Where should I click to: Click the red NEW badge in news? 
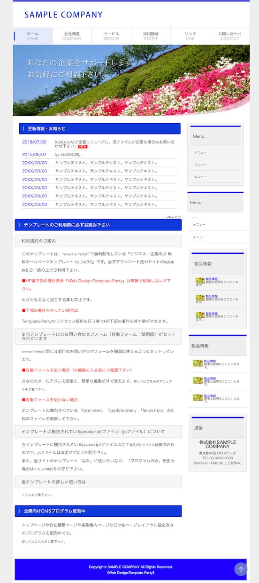(x=83, y=146)
